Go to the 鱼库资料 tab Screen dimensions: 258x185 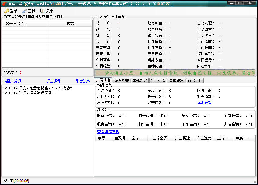[176, 81]
